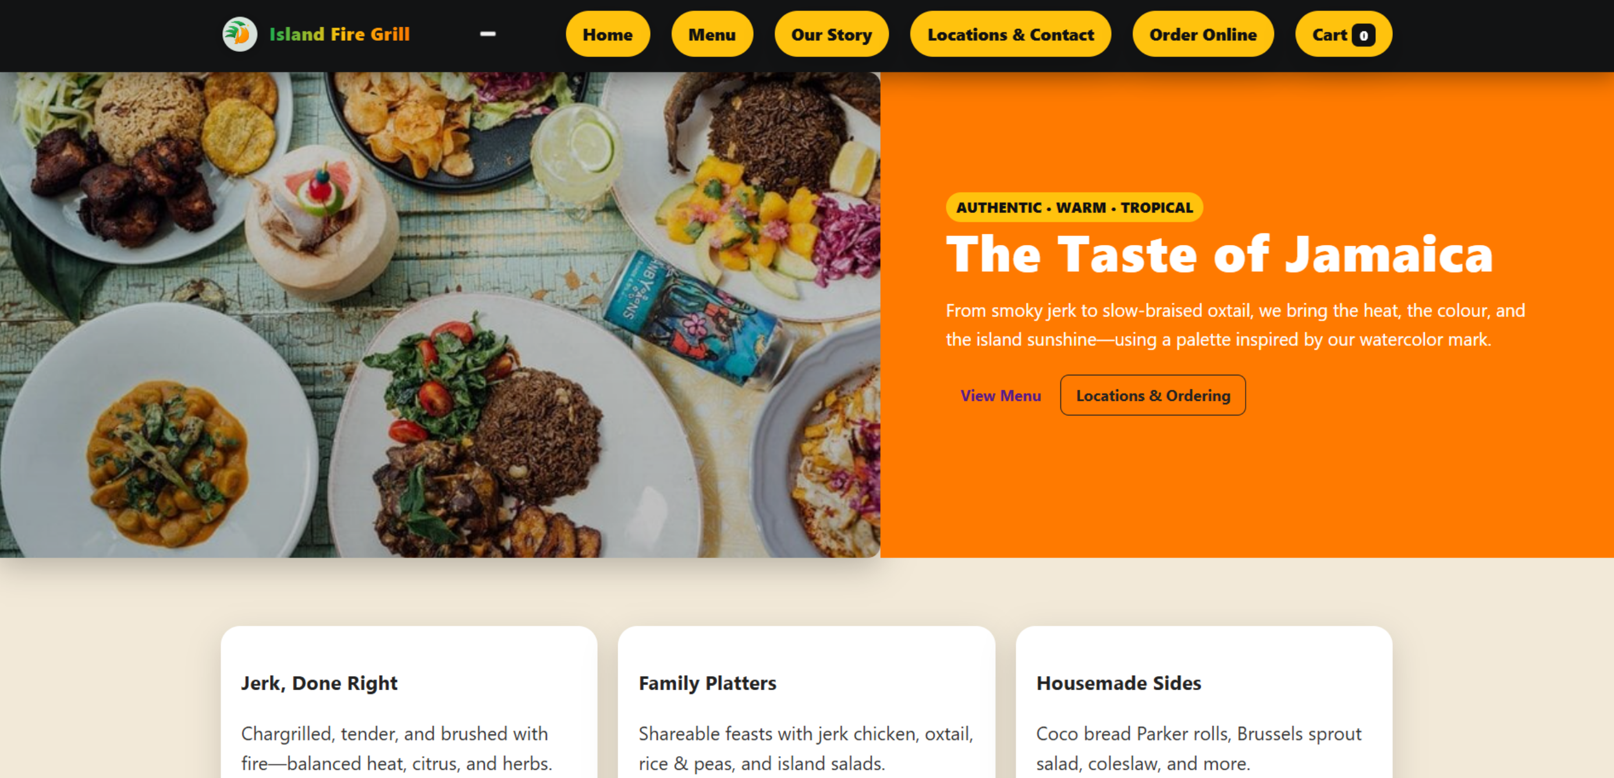Click the Family Platters description text
The width and height of the screenshot is (1614, 778).
tap(806, 748)
